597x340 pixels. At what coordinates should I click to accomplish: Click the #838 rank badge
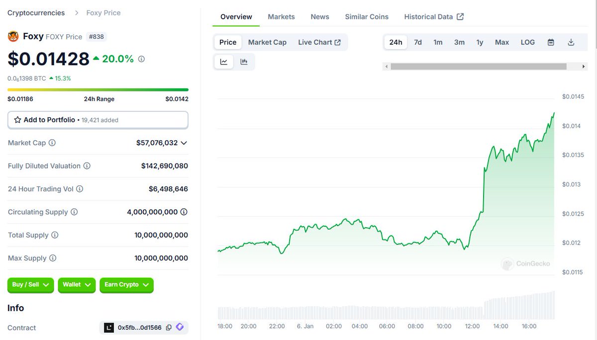97,36
